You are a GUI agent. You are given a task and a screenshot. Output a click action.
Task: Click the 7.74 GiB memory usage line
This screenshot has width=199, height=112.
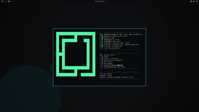pyautogui.click(x=113, y=46)
